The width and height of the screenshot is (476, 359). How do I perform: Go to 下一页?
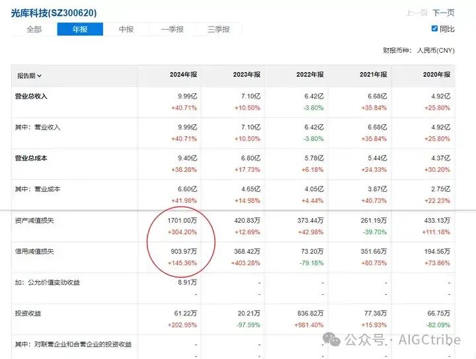(x=444, y=13)
